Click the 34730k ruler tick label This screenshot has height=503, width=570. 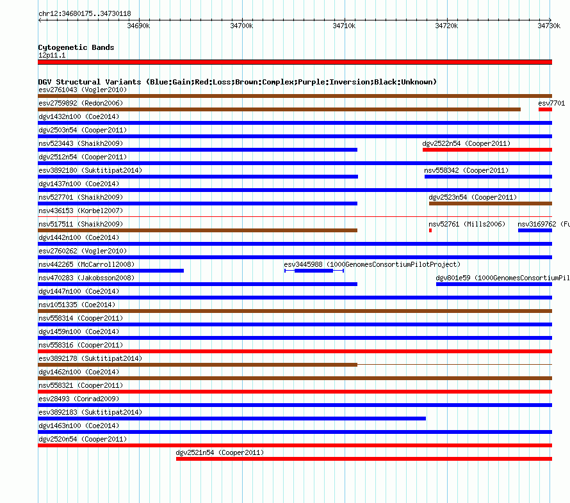[549, 26]
